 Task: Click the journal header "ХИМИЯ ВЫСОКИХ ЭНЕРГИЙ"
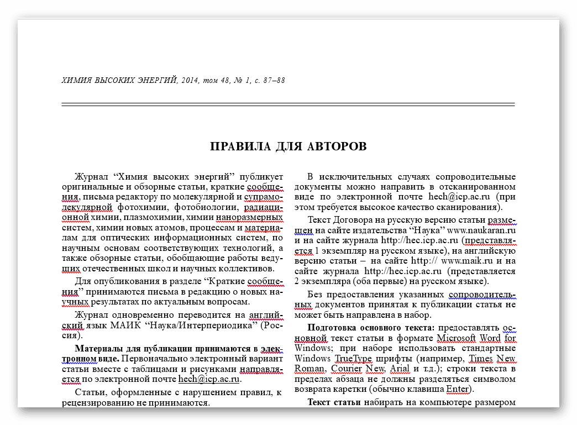click(119, 81)
